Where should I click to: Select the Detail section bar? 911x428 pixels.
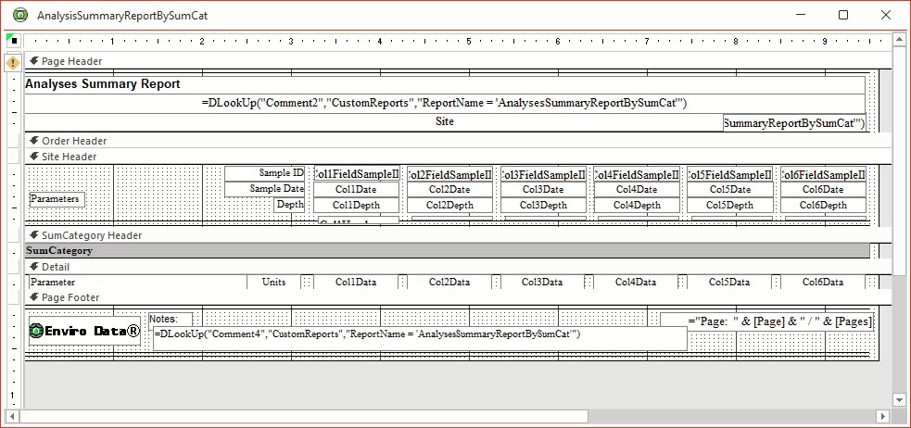pyautogui.click(x=458, y=267)
